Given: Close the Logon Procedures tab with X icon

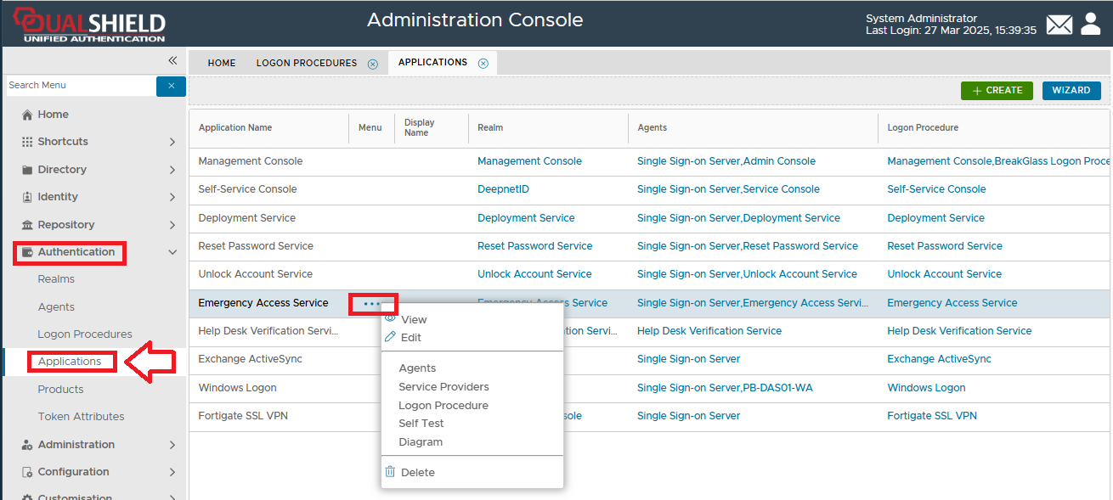Looking at the screenshot, I should coord(372,64).
